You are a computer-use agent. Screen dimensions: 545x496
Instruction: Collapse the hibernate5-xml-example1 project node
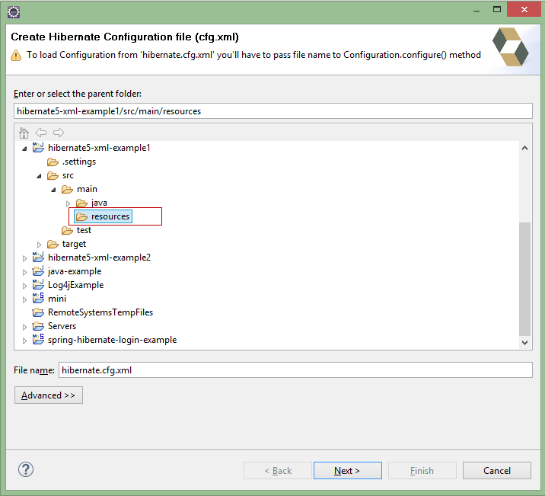(x=24, y=149)
